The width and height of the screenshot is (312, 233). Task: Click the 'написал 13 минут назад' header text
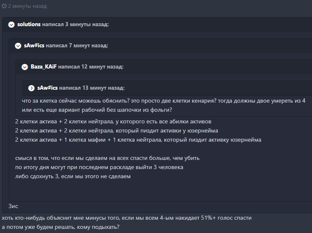[92, 88]
